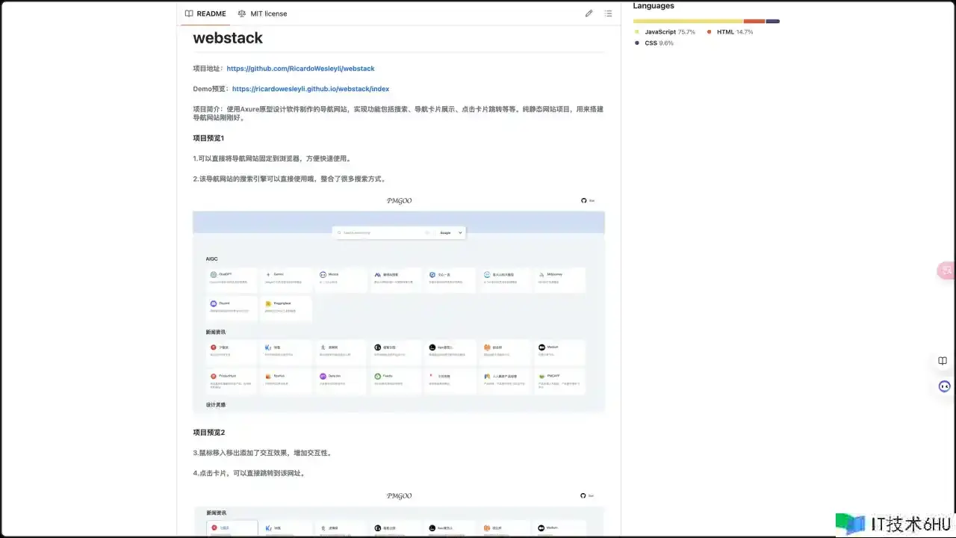Click the book icon beside README
The width and height of the screenshot is (956, 538).
coord(189,13)
